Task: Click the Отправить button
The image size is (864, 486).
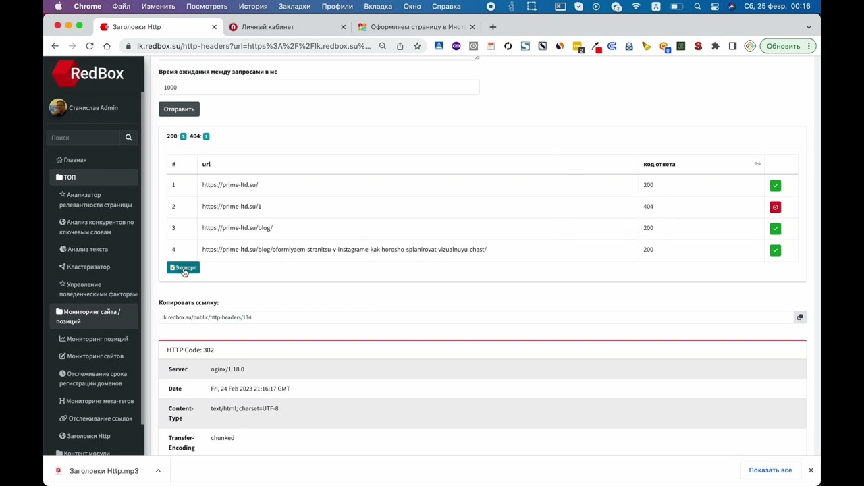Action: coord(179,109)
